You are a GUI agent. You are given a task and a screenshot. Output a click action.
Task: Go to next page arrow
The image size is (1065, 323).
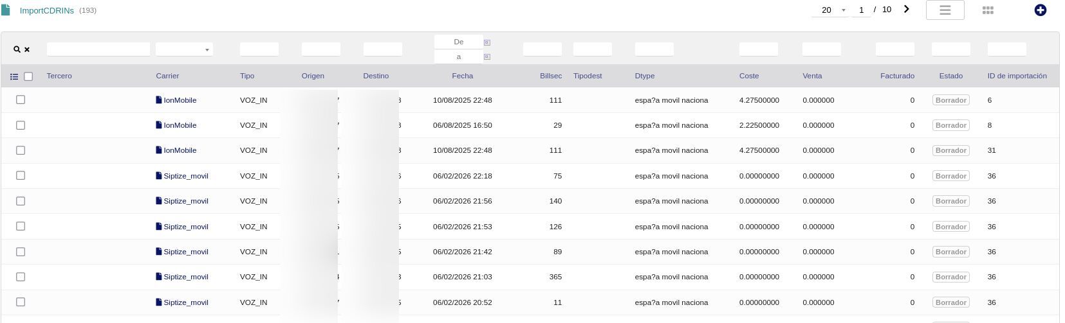point(906,10)
